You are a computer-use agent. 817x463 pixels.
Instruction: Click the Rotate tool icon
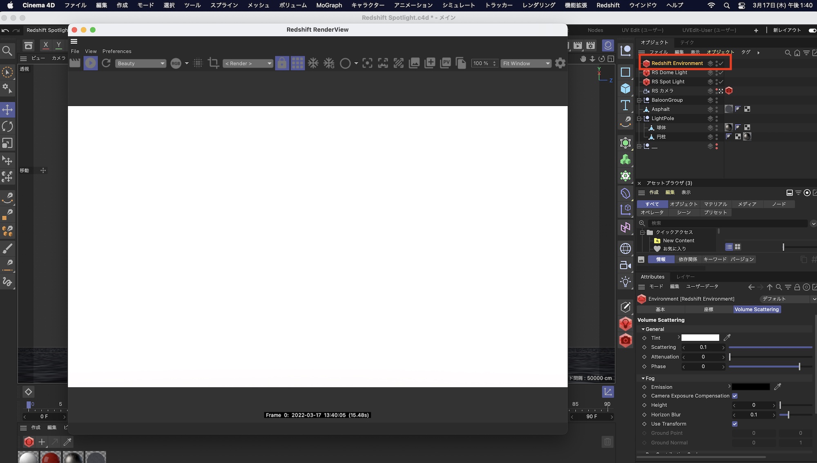point(8,126)
